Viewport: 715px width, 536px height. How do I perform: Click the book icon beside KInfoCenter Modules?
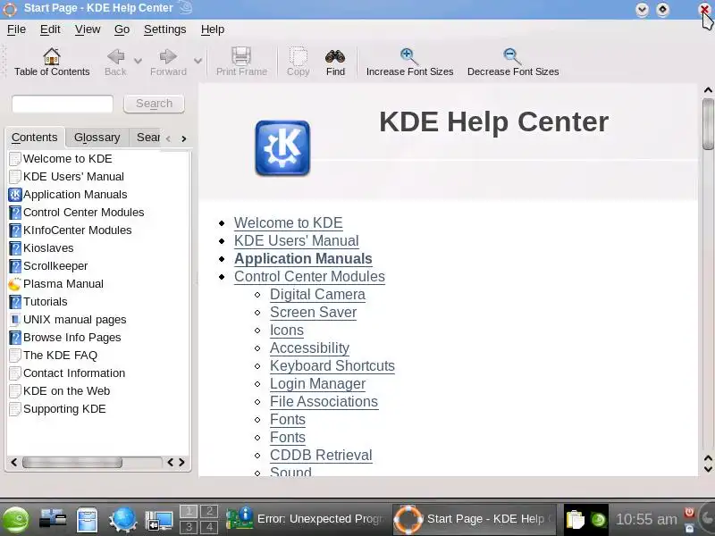(15, 230)
